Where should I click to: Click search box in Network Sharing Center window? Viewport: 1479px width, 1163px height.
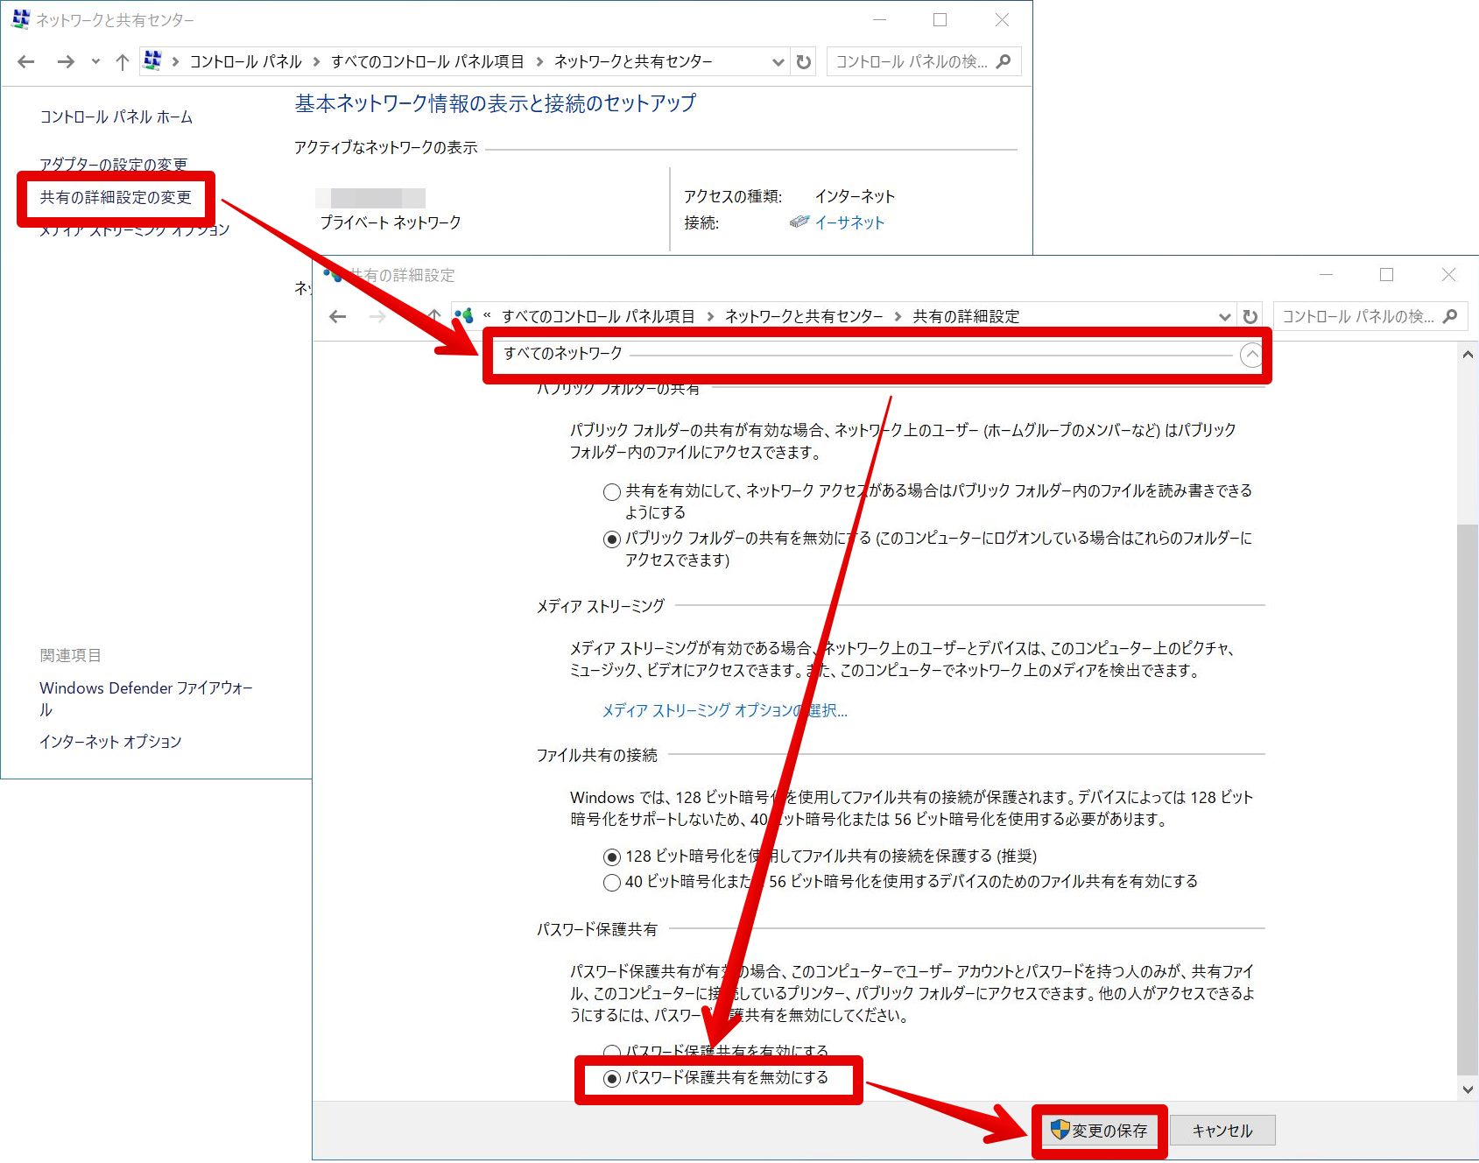click(924, 61)
